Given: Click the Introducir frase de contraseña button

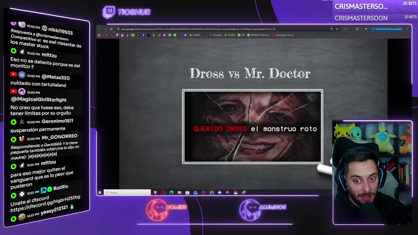Looking at the screenshot, I should tap(386, 29).
